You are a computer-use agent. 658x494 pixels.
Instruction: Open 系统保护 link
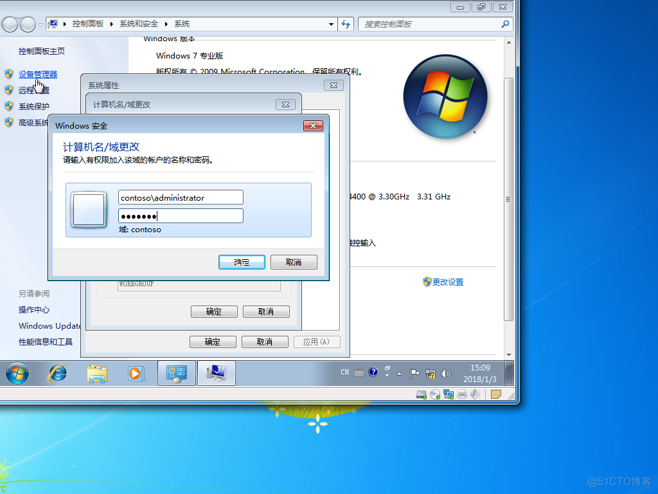coord(33,106)
